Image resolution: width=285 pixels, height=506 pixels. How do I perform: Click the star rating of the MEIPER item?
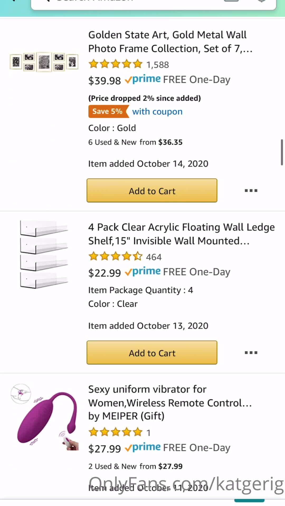[115, 432]
